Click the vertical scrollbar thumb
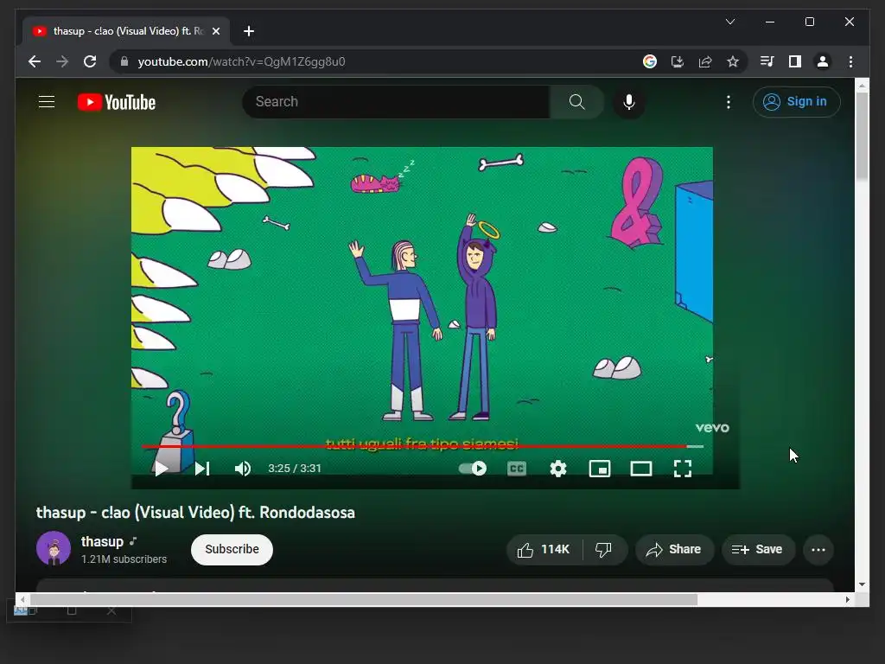The image size is (885, 664). (862, 137)
